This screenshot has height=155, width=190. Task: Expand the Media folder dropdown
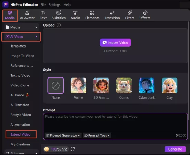(x=22, y=27)
